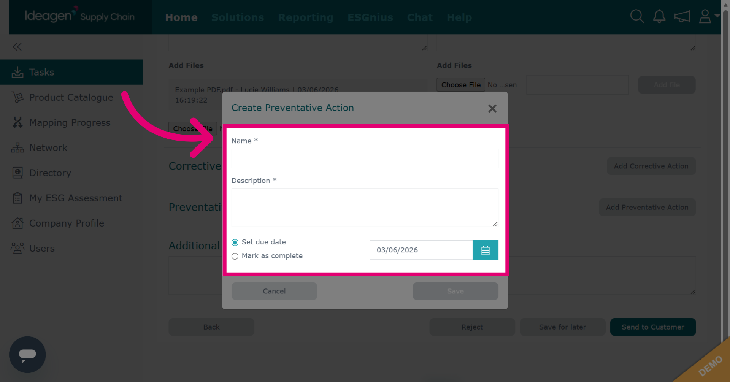This screenshot has height=382, width=730.
Task: Open the notifications bell icon
Action: [x=659, y=17]
